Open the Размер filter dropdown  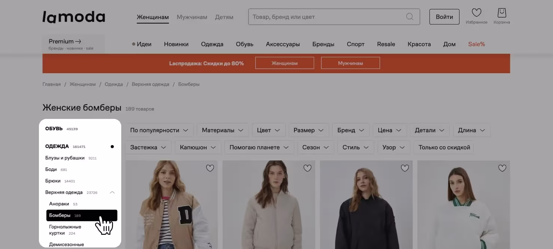click(x=308, y=130)
